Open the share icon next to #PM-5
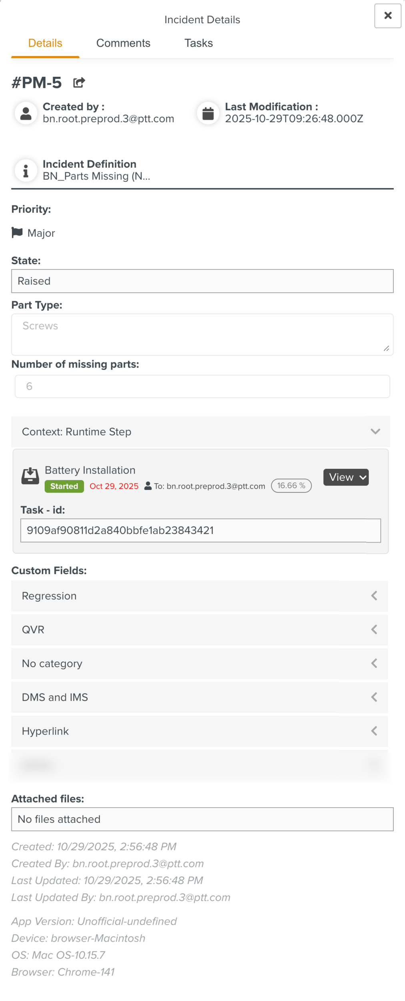 [x=79, y=82]
